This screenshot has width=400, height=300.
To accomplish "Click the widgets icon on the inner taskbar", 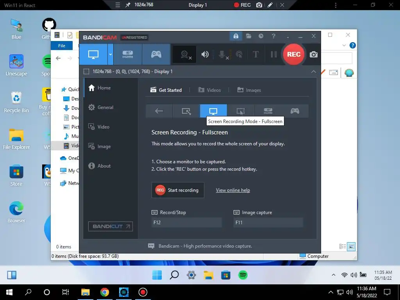I will [x=12, y=275].
